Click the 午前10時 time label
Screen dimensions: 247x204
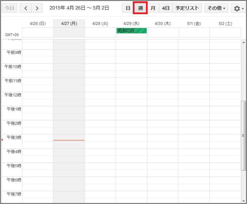click(x=13, y=66)
